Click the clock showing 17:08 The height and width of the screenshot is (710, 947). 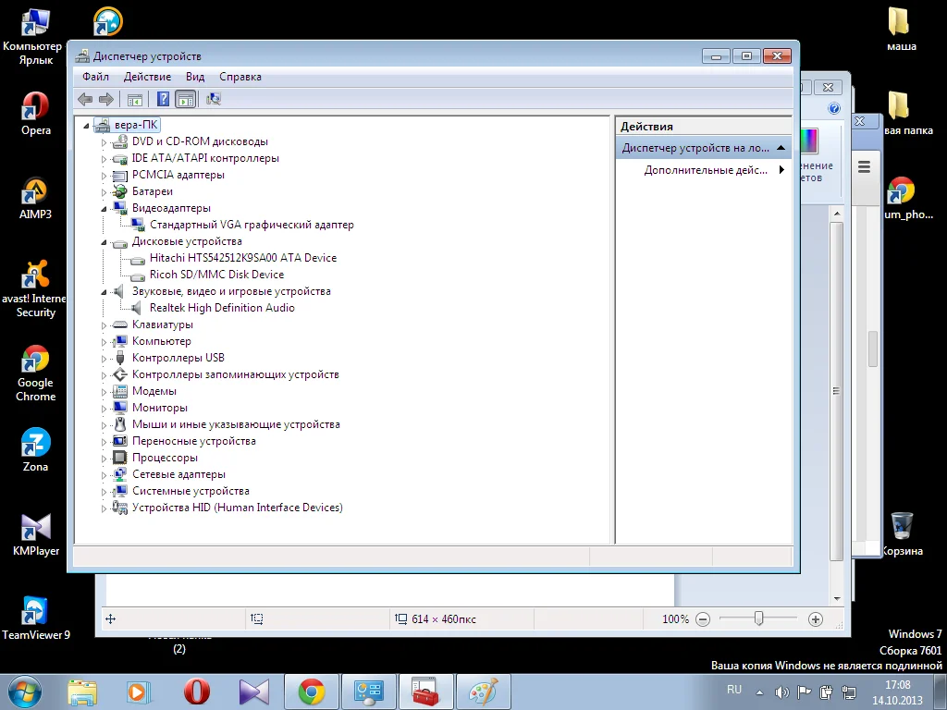(897, 685)
